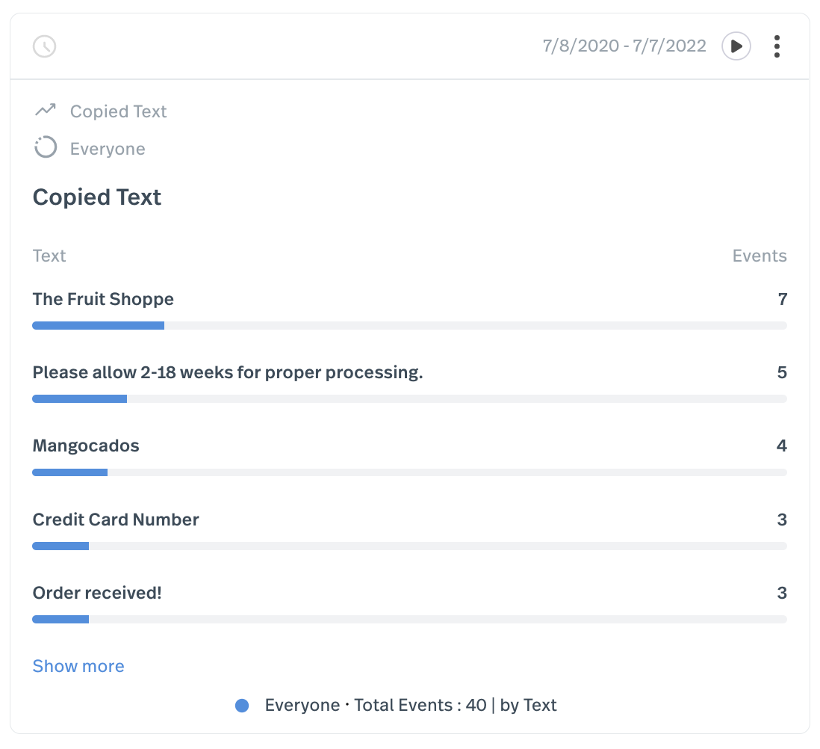Click the blue Everyone legend dot

(x=242, y=706)
